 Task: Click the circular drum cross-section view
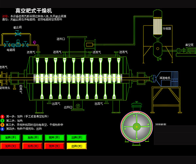click(x=137, y=127)
